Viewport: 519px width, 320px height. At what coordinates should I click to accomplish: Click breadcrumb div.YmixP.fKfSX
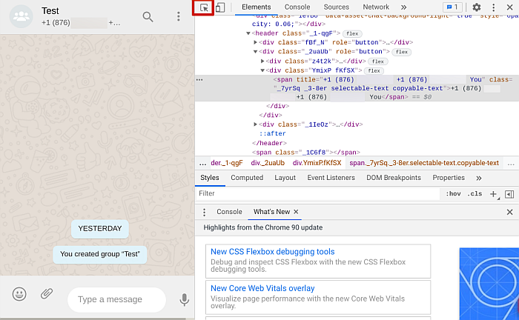point(317,163)
